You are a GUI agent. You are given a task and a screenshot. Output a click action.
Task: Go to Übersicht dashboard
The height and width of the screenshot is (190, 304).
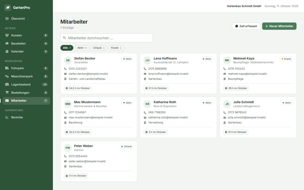(x=26, y=18)
